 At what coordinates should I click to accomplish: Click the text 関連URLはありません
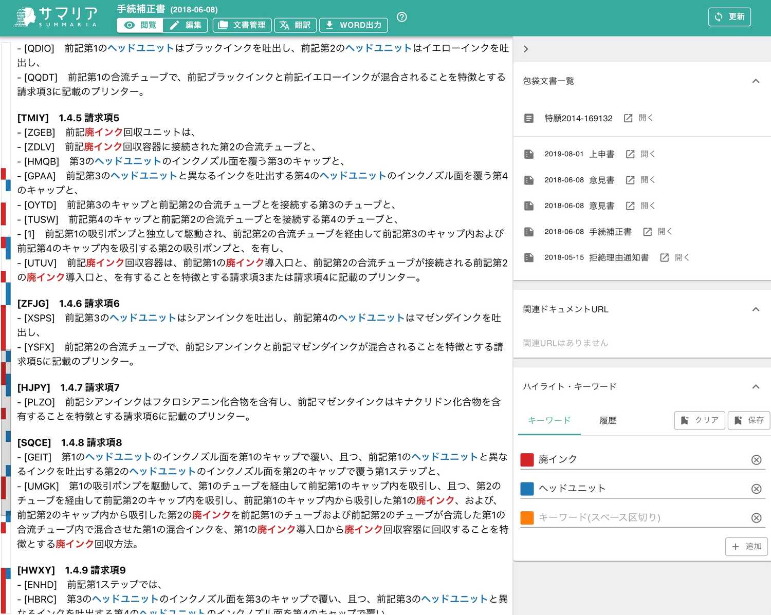(x=565, y=343)
